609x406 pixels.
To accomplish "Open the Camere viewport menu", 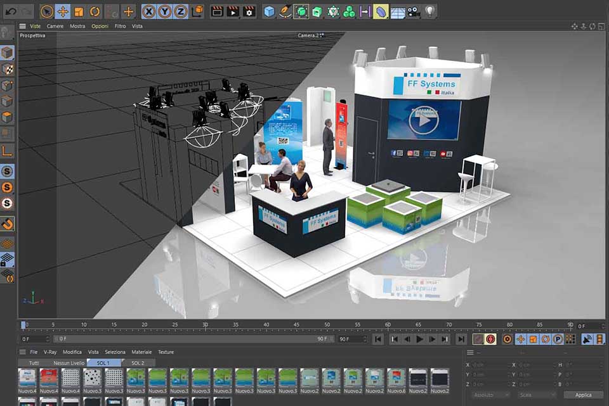I will (x=55, y=27).
